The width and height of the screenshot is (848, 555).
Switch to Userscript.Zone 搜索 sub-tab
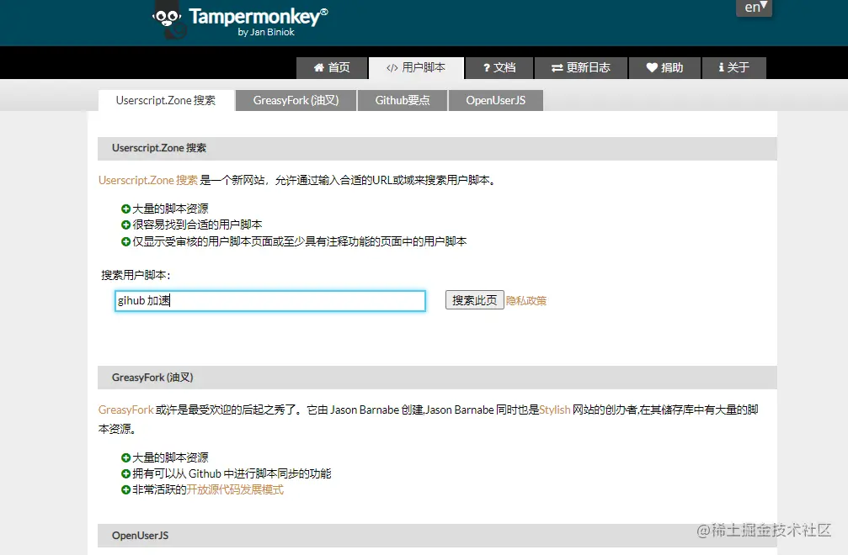(x=166, y=100)
